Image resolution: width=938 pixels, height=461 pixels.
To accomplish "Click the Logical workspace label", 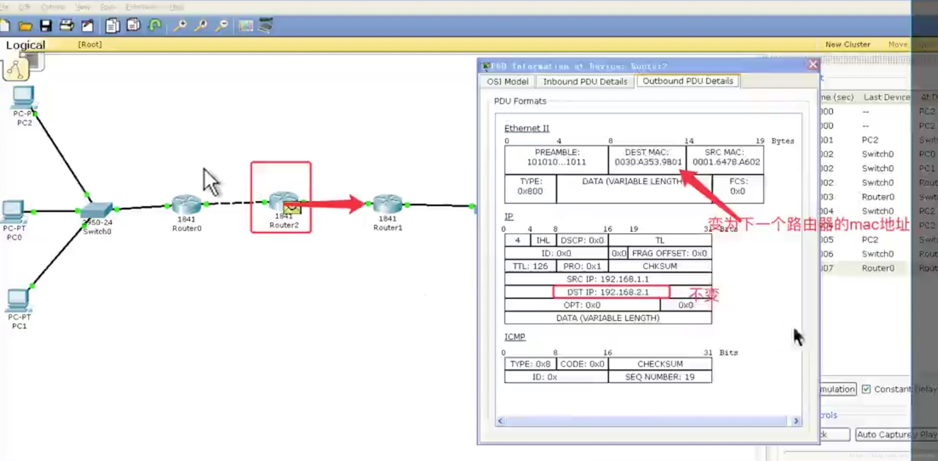I will [x=26, y=45].
